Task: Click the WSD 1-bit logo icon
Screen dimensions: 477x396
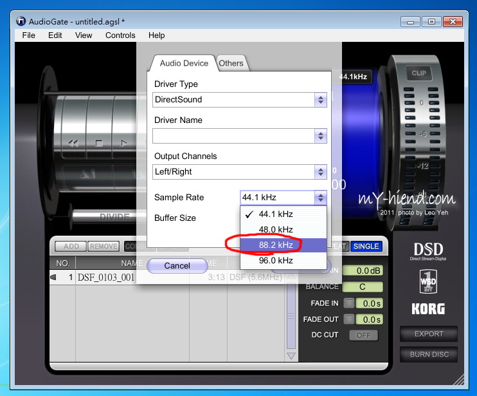Action: coord(428,281)
